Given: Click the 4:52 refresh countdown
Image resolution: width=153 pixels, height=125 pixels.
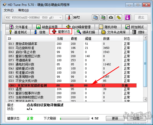Looking at the screenshot, I should point(95,118).
